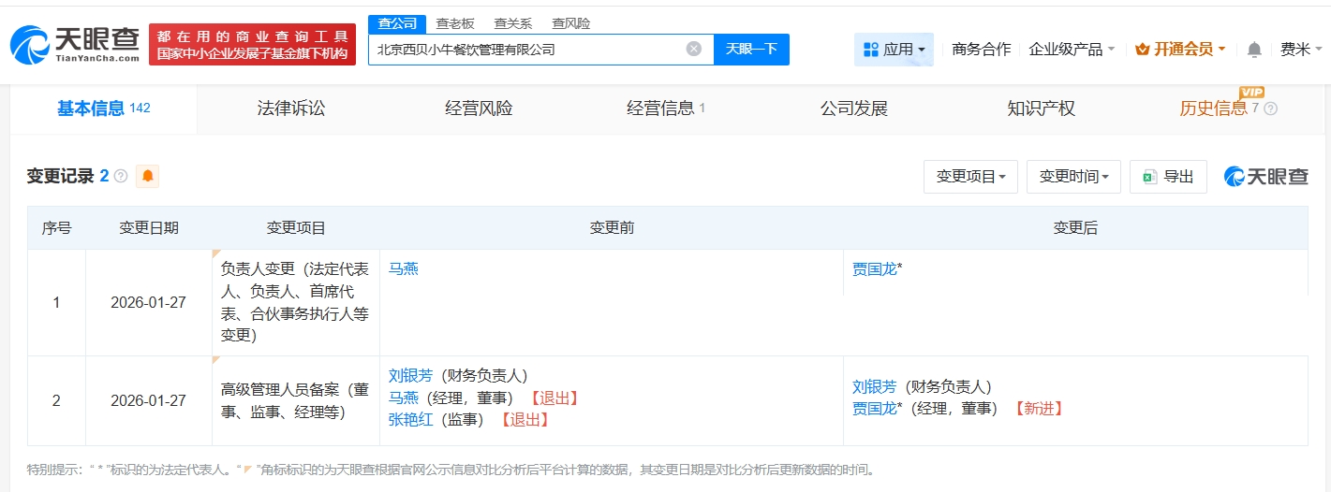Switch to the 知识产权 tab
The image size is (1331, 492).
(1041, 109)
